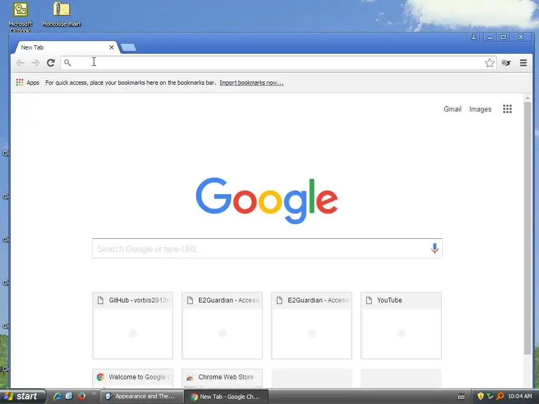
Task: Open the Google apps grid
Action: point(507,109)
